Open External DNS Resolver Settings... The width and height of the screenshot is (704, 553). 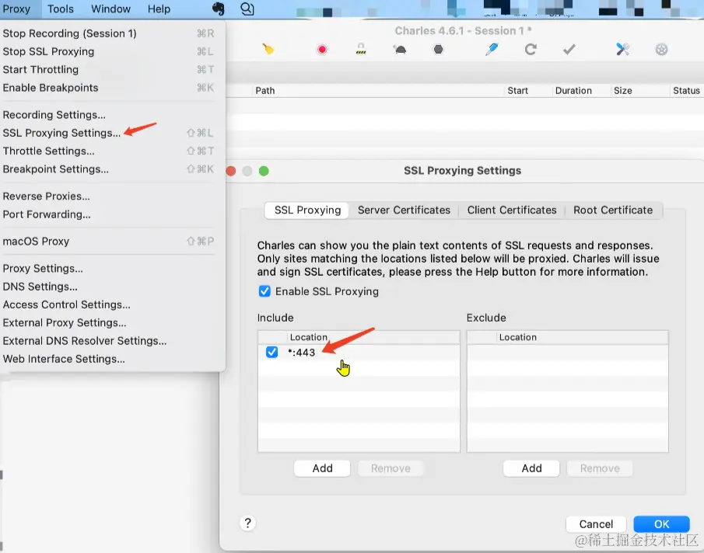108,341
